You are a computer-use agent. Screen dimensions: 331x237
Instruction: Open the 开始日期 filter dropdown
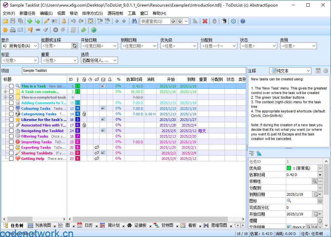[99, 46]
